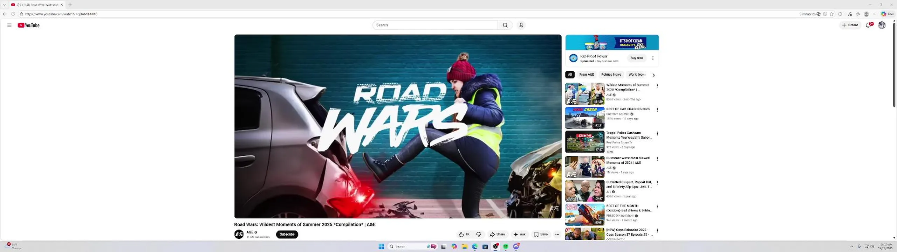Open BEST OF CAR CRASHES 2025 thumbnail
This screenshot has height=252, width=897.
point(585,118)
